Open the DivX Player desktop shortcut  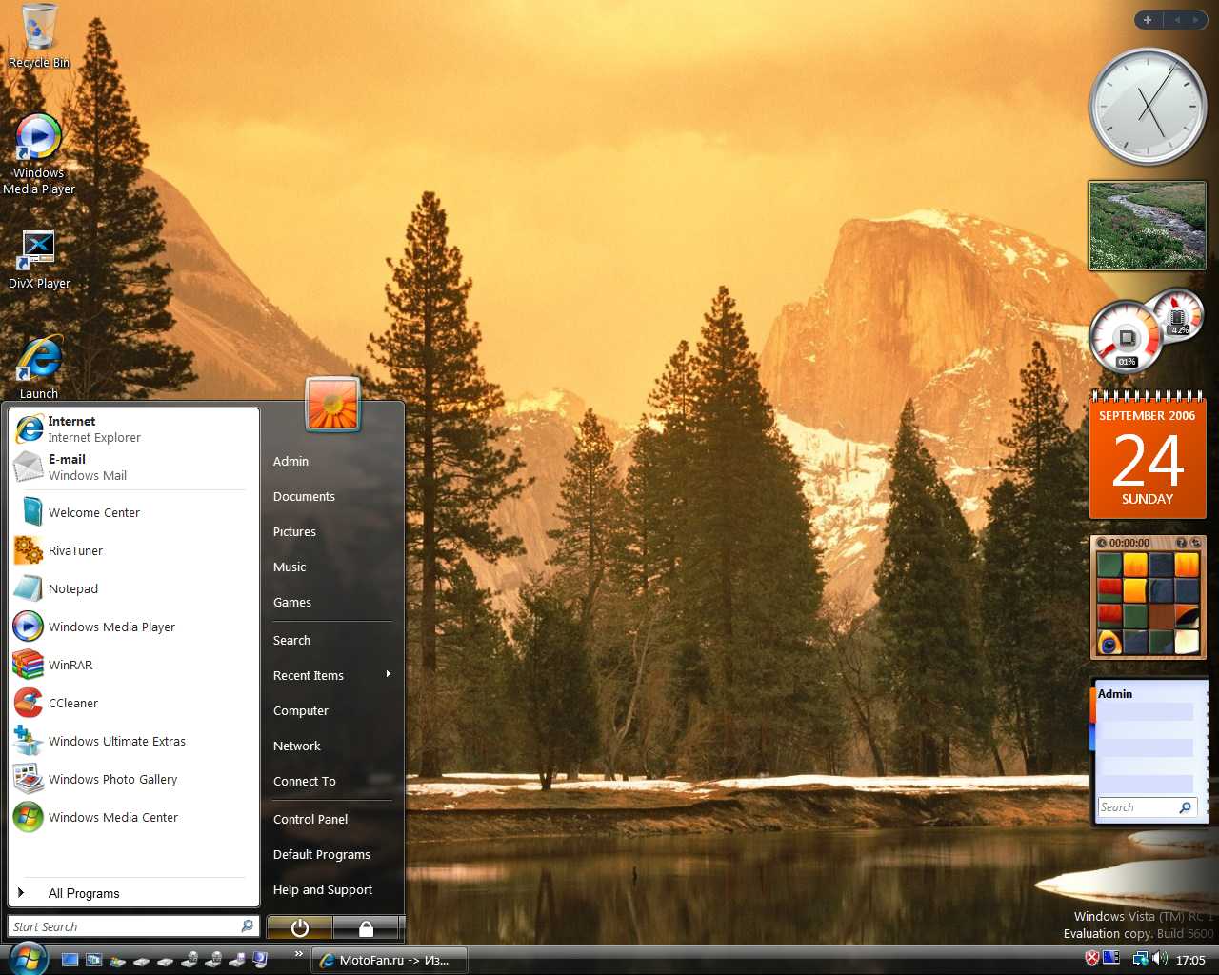tap(39, 259)
